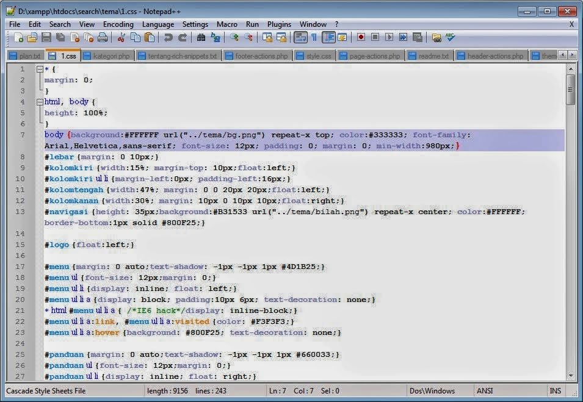The height and width of the screenshot is (402, 583).
Task: Open the Encoding menu
Action: click(x=118, y=24)
